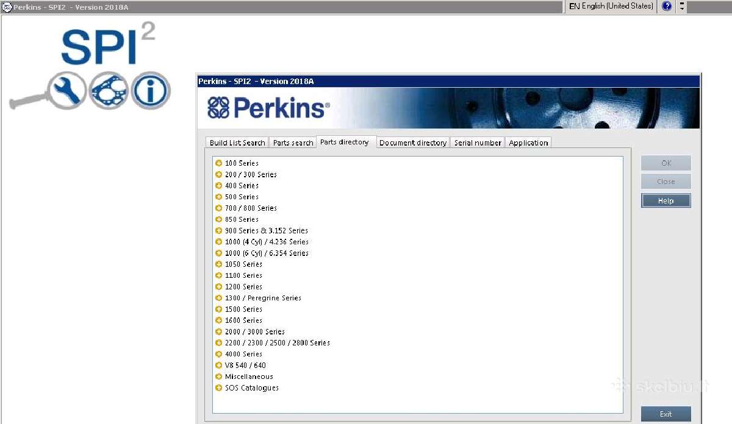Viewport: 732px width, 424px height.
Task: Select the '100 Series' text label
Action: point(242,163)
